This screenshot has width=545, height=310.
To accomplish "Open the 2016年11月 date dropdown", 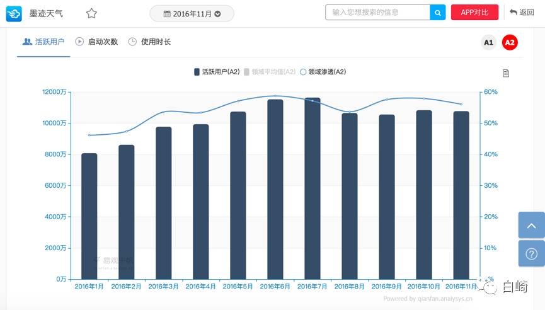I will pyautogui.click(x=192, y=13).
